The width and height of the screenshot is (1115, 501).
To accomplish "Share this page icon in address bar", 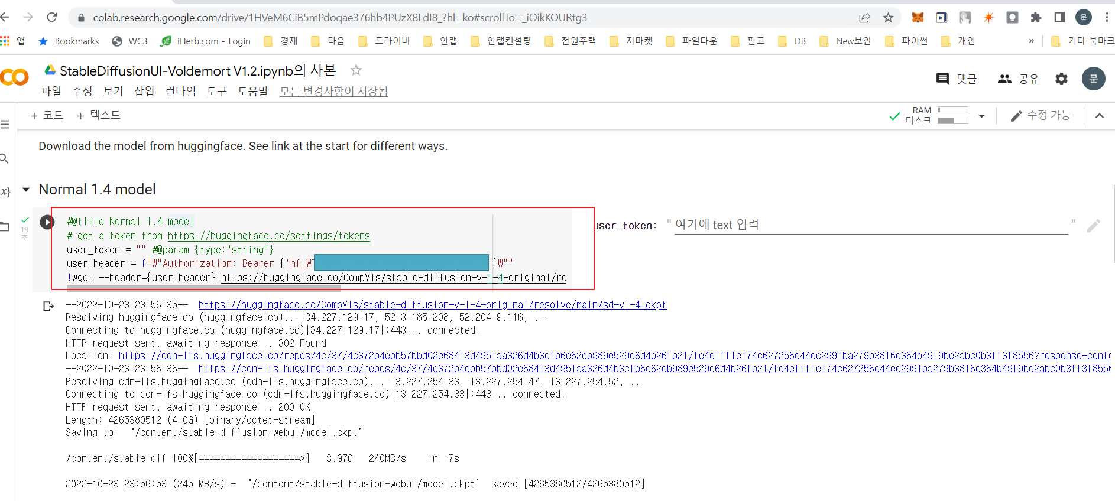I will 864,18.
